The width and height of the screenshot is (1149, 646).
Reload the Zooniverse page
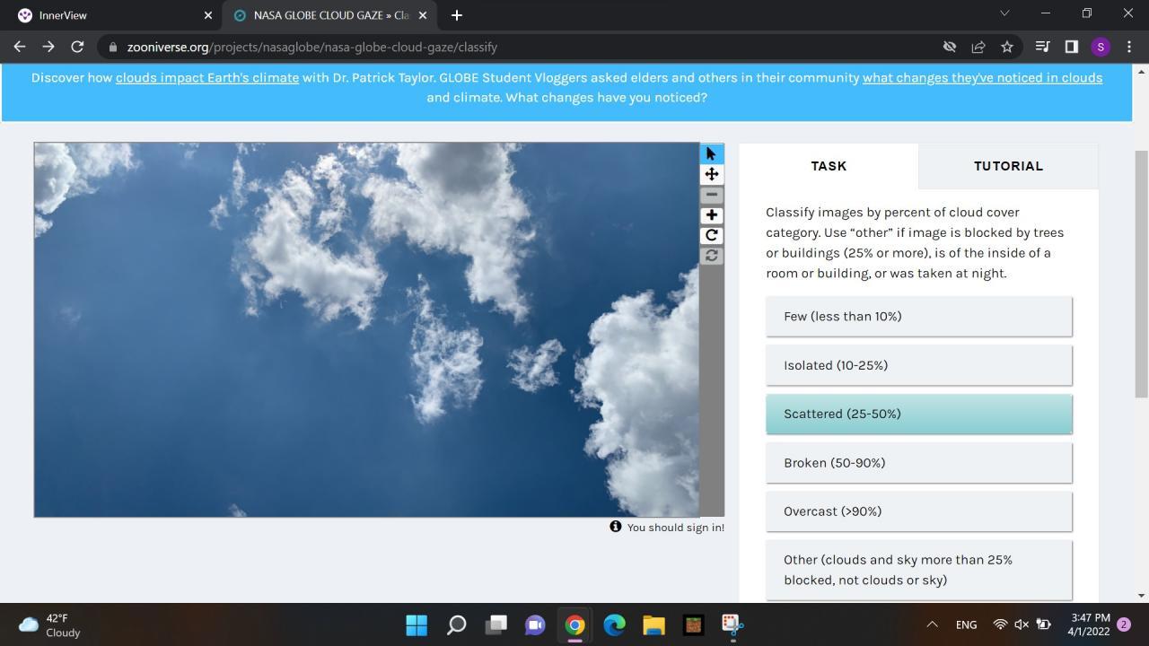point(77,47)
